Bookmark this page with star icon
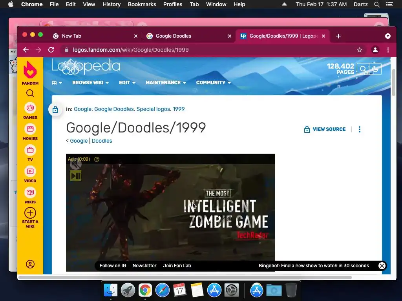The width and height of the screenshot is (402, 301). (360, 50)
